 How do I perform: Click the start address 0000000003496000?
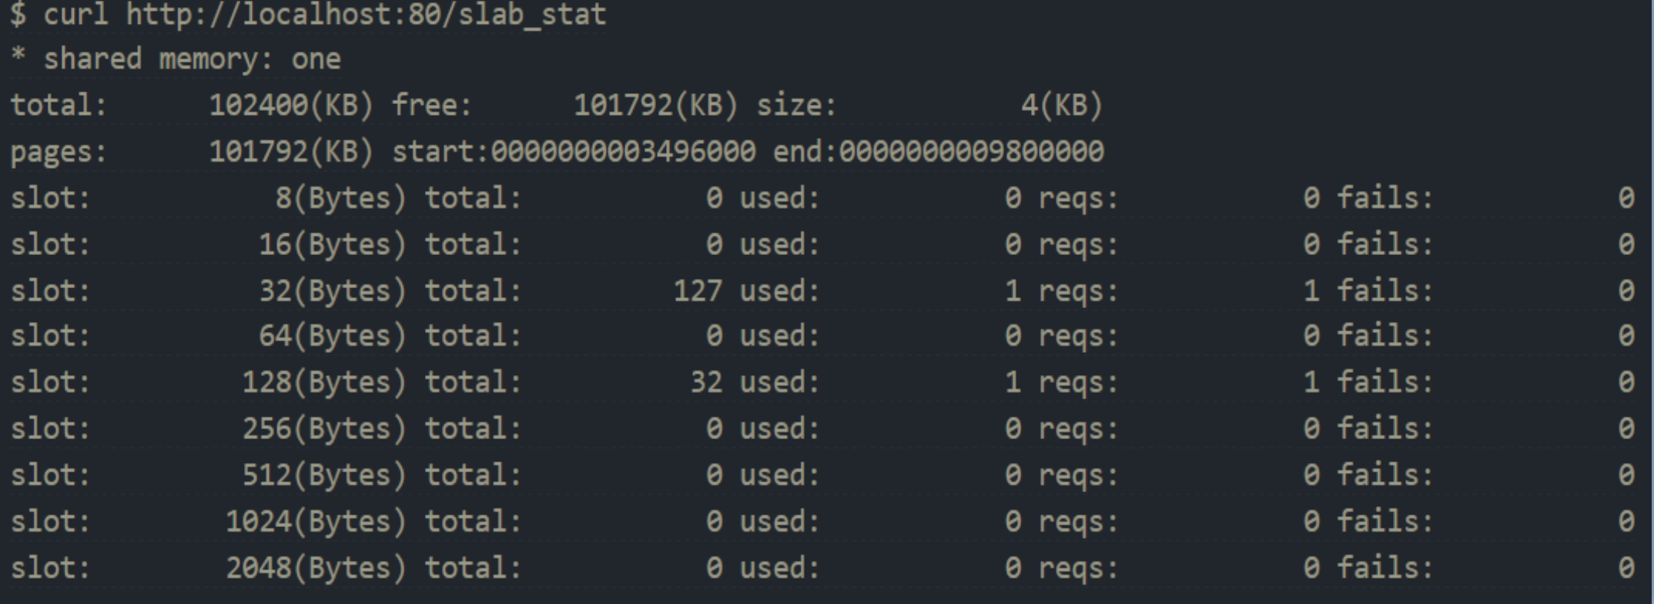623,152
